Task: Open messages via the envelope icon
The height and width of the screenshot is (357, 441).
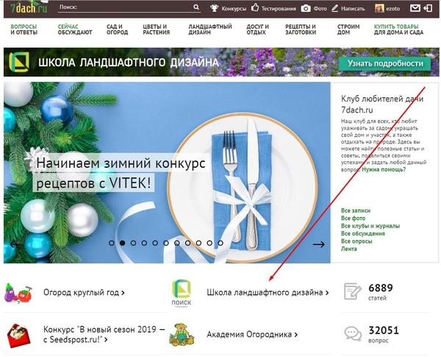Action: click(x=416, y=8)
